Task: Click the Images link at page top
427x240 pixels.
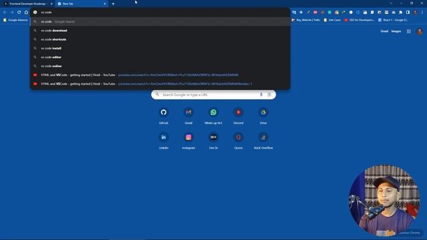Action: 396,31
